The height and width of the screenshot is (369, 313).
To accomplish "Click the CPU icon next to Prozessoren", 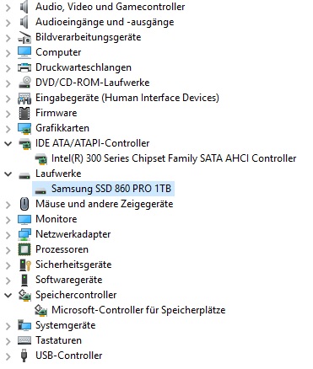I will pyautogui.click(x=24, y=249).
